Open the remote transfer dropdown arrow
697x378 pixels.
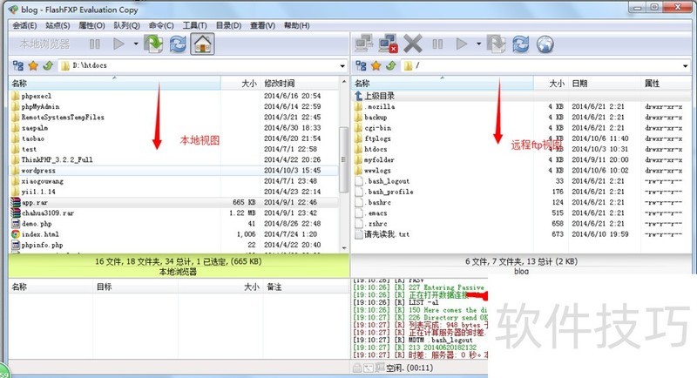[x=478, y=44]
